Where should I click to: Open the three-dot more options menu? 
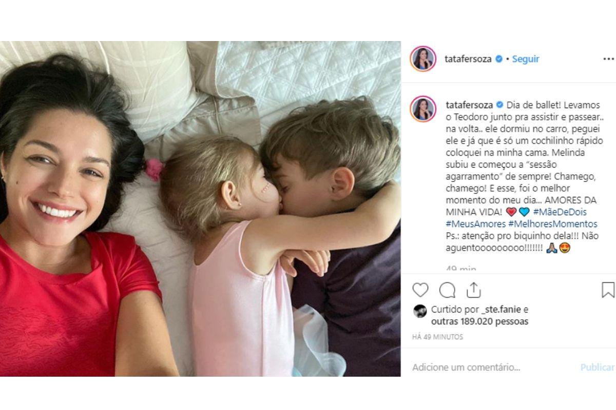click(x=608, y=59)
